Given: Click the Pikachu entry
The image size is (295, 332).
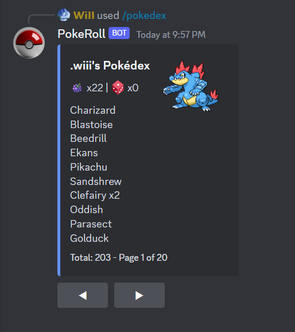Looking at the screenshot, I should click(88, 167).
